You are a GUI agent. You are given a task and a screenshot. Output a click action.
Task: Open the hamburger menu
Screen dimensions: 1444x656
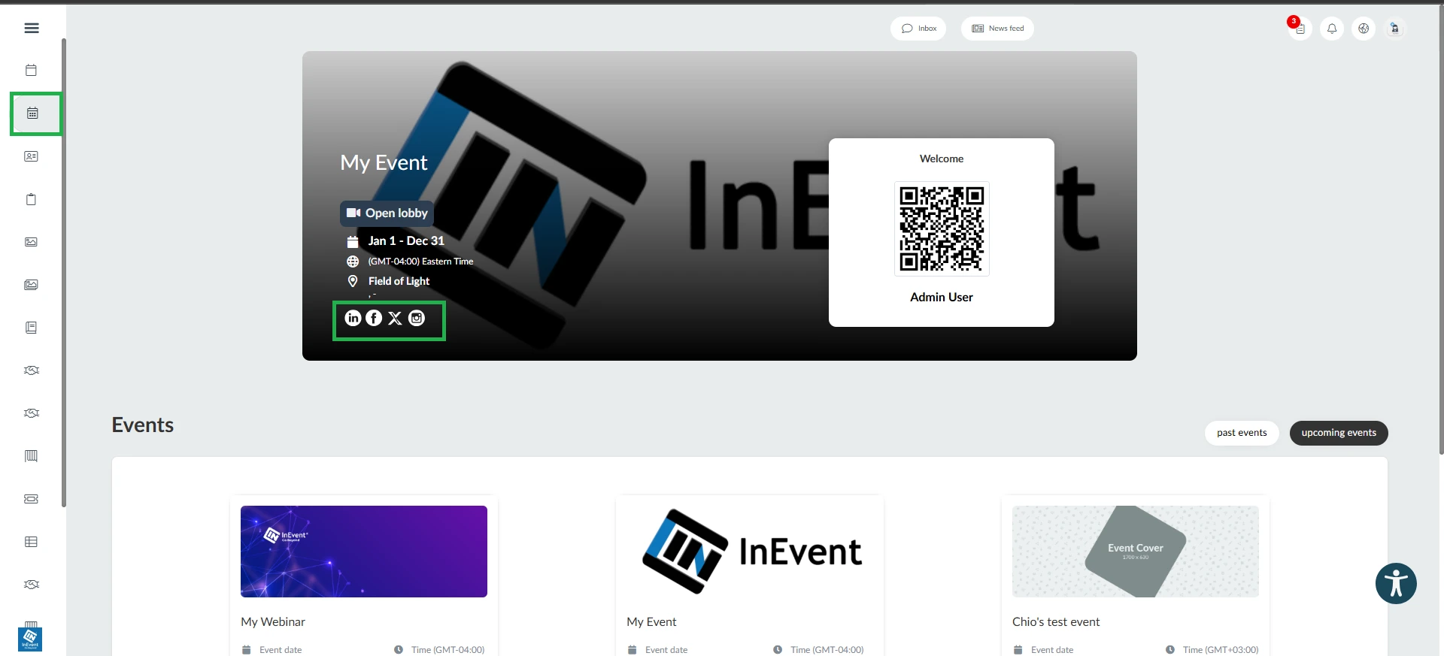point(32,28)
